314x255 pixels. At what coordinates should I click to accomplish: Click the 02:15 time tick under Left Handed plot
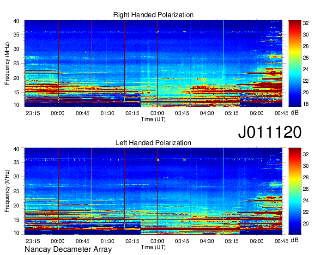[x=132, y=241]
